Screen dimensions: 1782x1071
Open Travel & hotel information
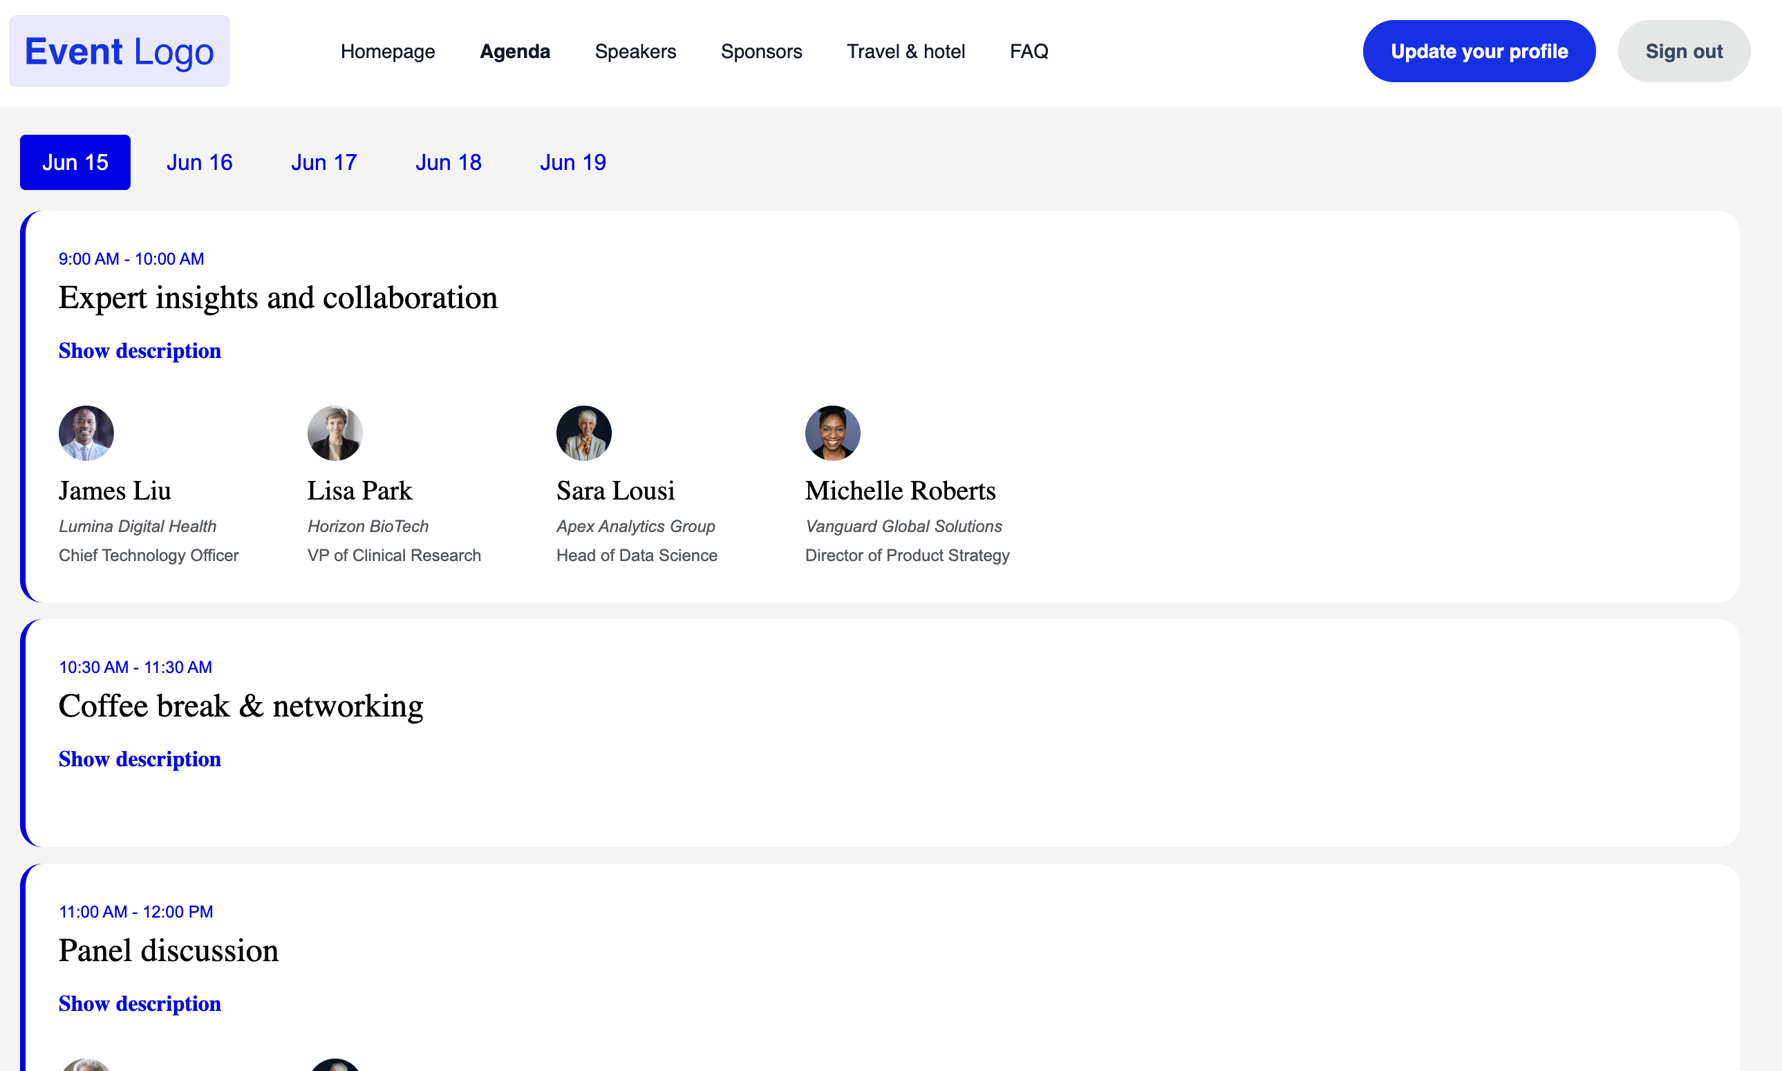pos(906,51)
